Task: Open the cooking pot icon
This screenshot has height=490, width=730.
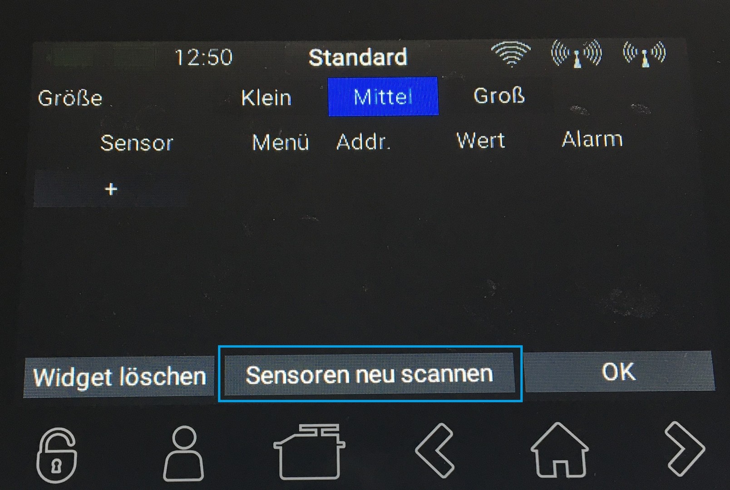Action: click(x=309, y=451)
